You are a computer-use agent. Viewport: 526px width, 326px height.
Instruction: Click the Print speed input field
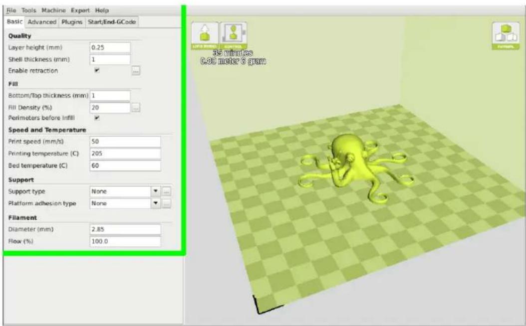click(x=125, y=142)
